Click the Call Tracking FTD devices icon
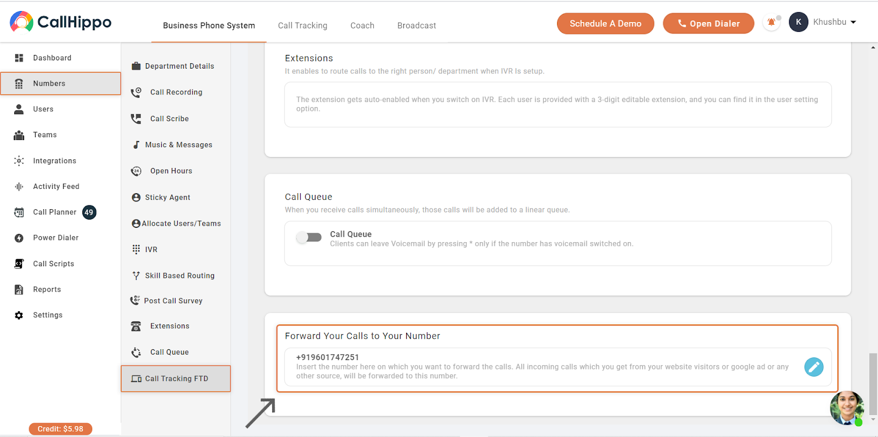Screen dimensions: 878x437 point(136,379)
